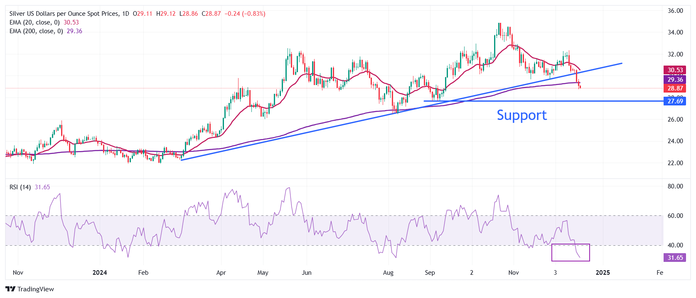Click the TradingView wordmark text
Screen dimensions: 696x298
pyautogui.click(x=36, y=289)
